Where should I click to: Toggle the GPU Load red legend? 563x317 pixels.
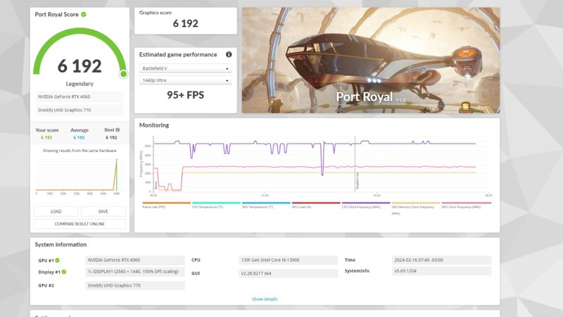[316, 205]
